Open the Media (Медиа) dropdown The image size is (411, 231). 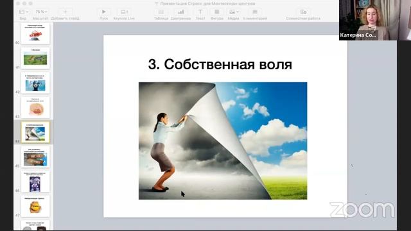click(233, 12)
